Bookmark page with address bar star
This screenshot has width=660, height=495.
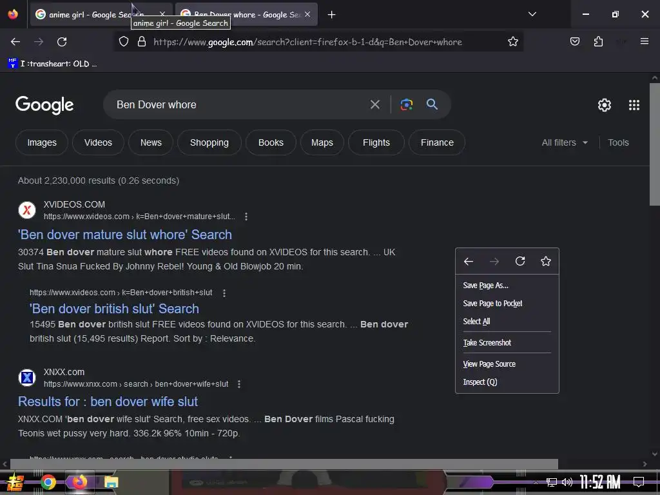512,42
